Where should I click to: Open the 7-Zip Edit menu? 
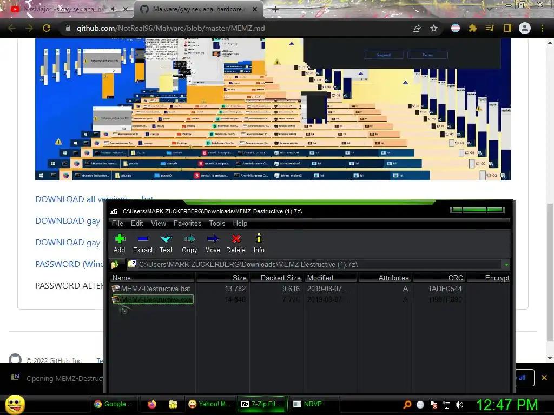pyautogui.click(x=137, y=223)
